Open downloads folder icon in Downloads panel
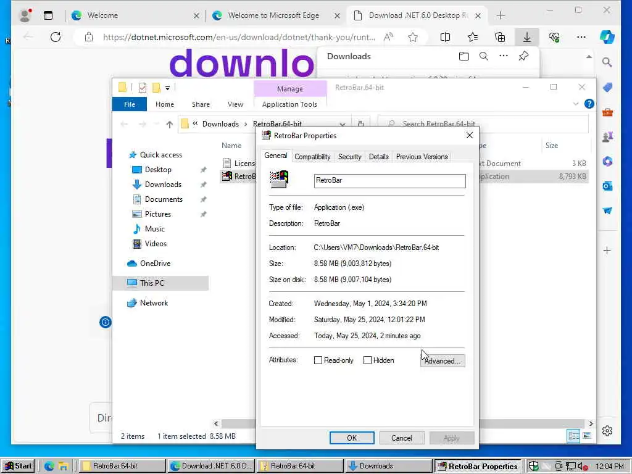 point(464,56)
